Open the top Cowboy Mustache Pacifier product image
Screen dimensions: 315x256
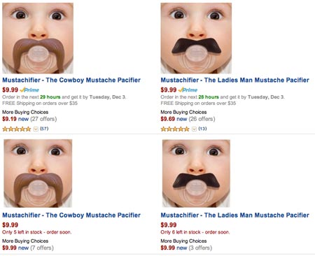(38, 38)
